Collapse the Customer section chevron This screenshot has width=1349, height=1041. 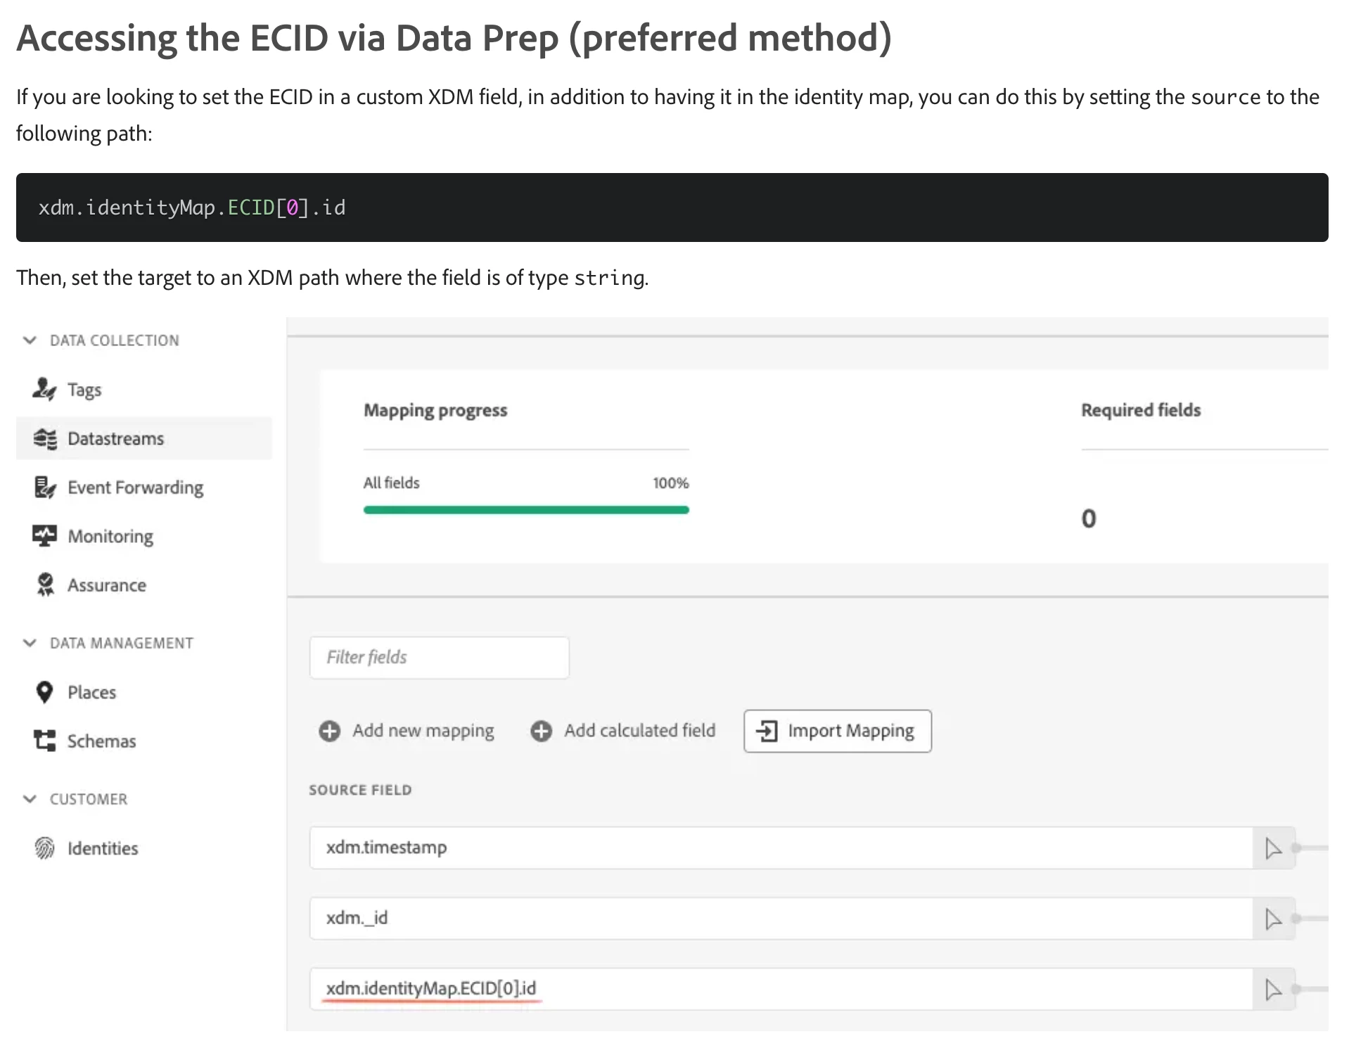tap(30, 799)
